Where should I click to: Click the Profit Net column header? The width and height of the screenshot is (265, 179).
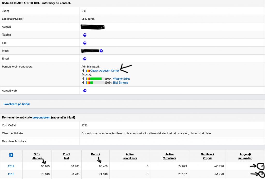67,156
